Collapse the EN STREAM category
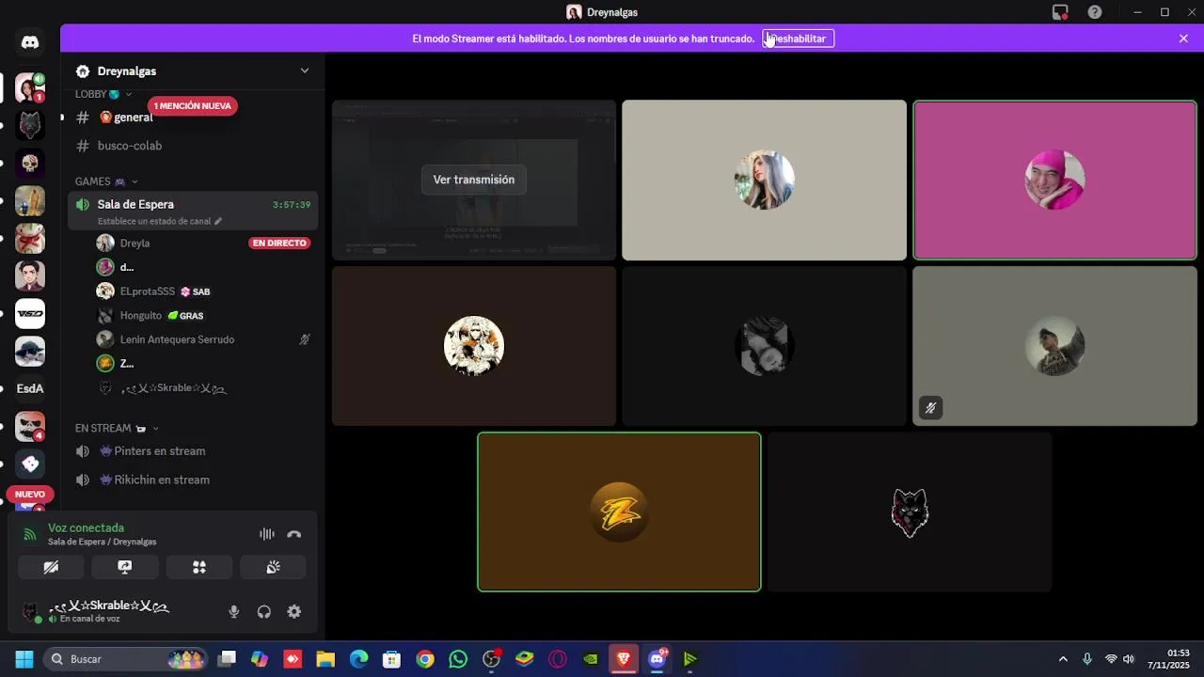 pos(117,428)
